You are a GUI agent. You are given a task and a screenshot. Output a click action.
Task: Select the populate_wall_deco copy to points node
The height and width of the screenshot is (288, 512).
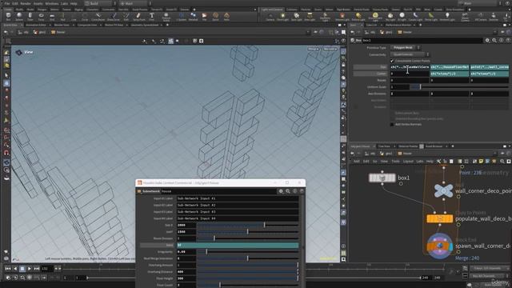click(439, 218)
